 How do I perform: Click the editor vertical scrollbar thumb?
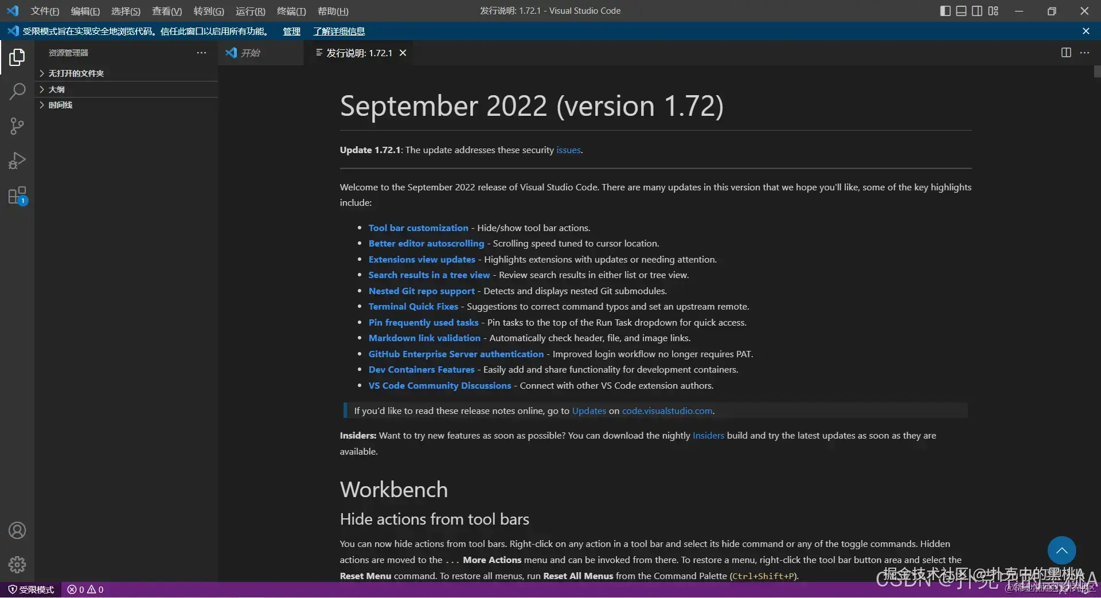(1097, 72)
